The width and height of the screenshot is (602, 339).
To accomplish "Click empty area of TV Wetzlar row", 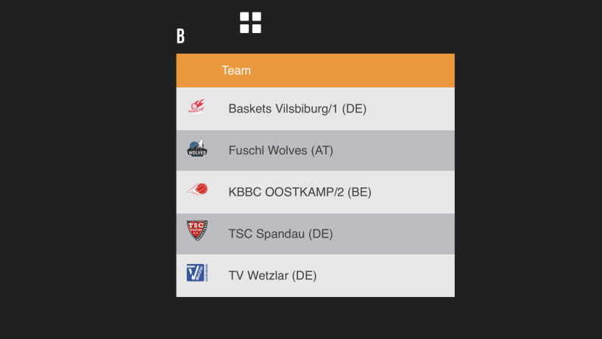I will pos(388,275).
